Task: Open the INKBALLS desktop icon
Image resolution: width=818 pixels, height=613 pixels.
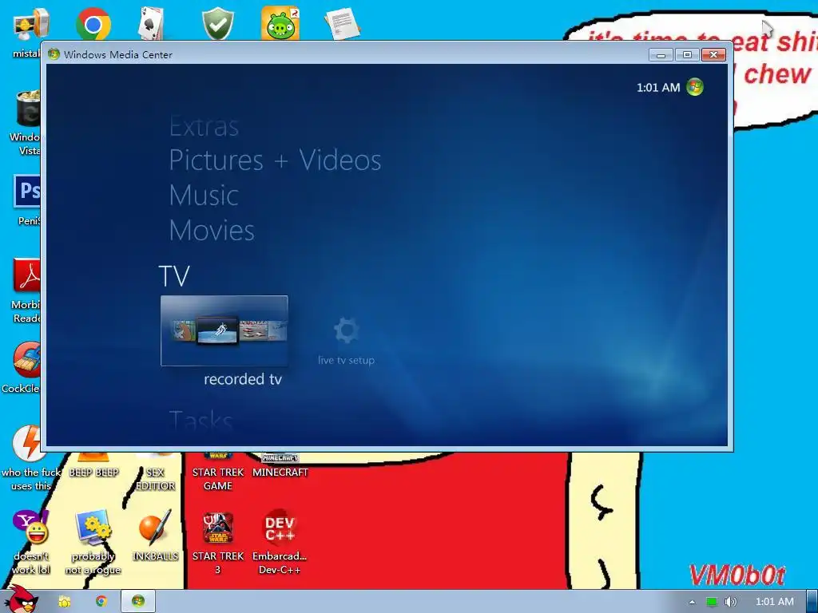Action: 155,528
